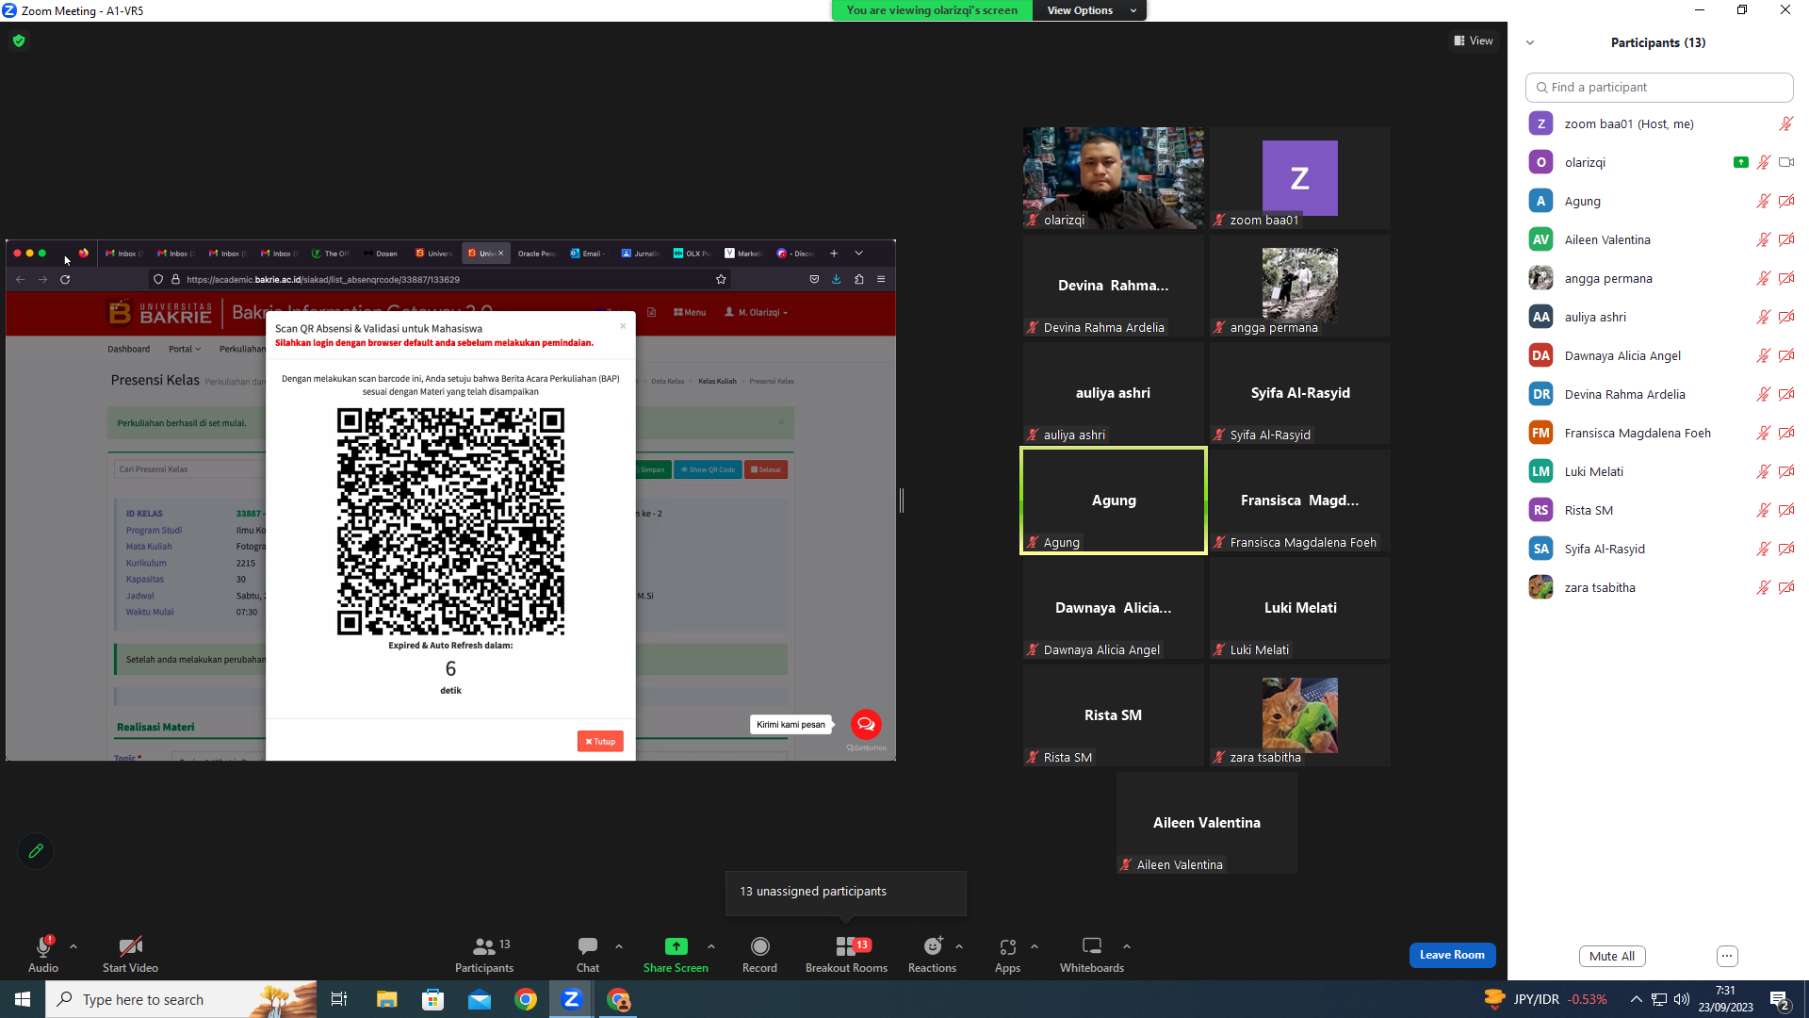Open share options arrow beside Share Screen
Image resolution: width=1809 pixels, height=1018 pixels.
711,946
